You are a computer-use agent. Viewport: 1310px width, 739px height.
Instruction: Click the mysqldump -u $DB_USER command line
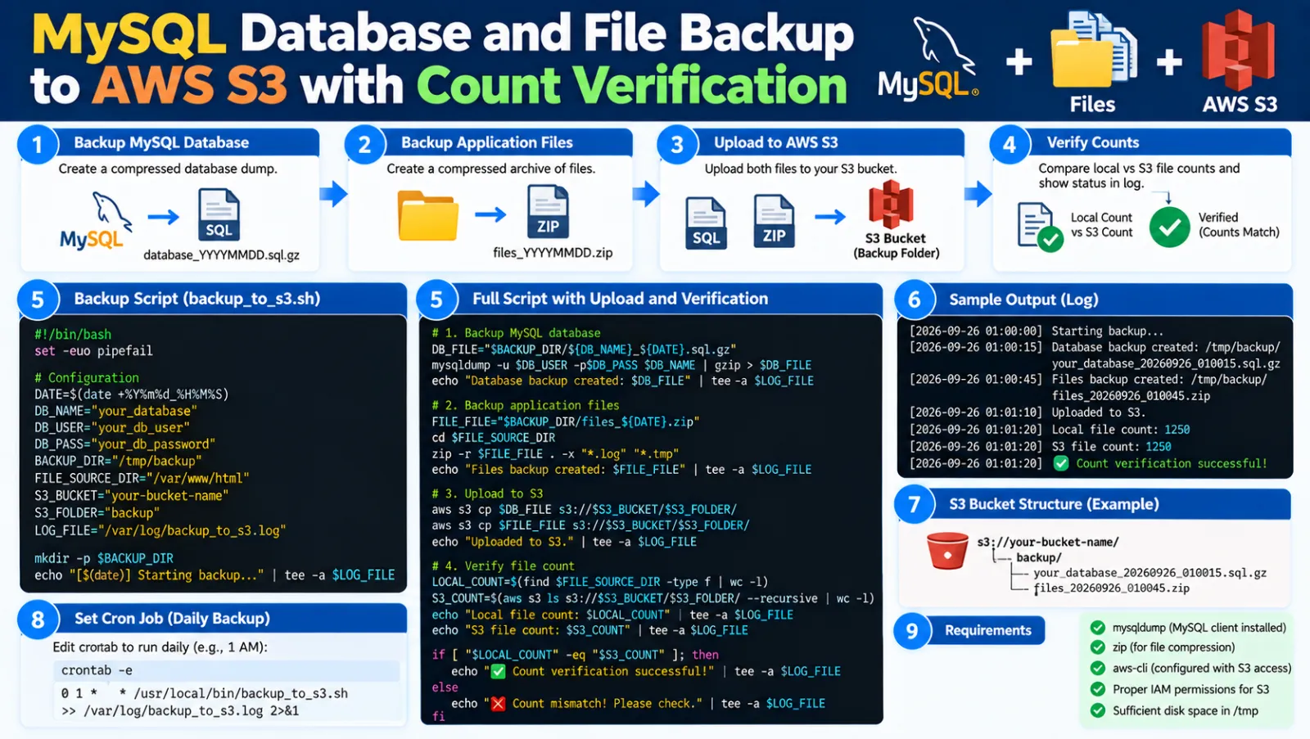pos(621,365)
